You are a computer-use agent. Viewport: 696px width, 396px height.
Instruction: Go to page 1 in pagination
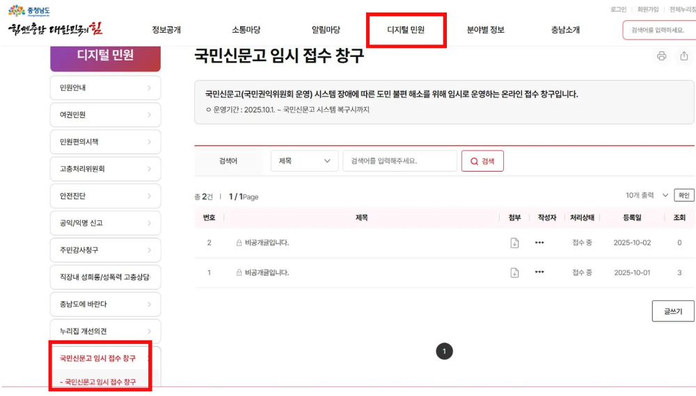[x=444, y=352]
